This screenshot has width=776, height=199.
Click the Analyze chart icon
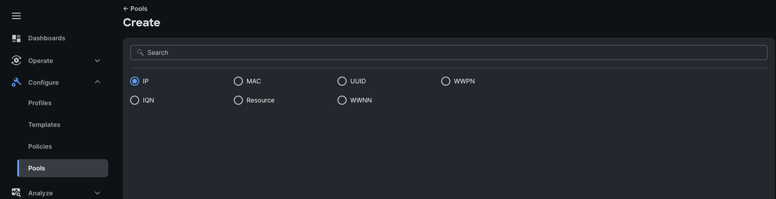point(16,193)
